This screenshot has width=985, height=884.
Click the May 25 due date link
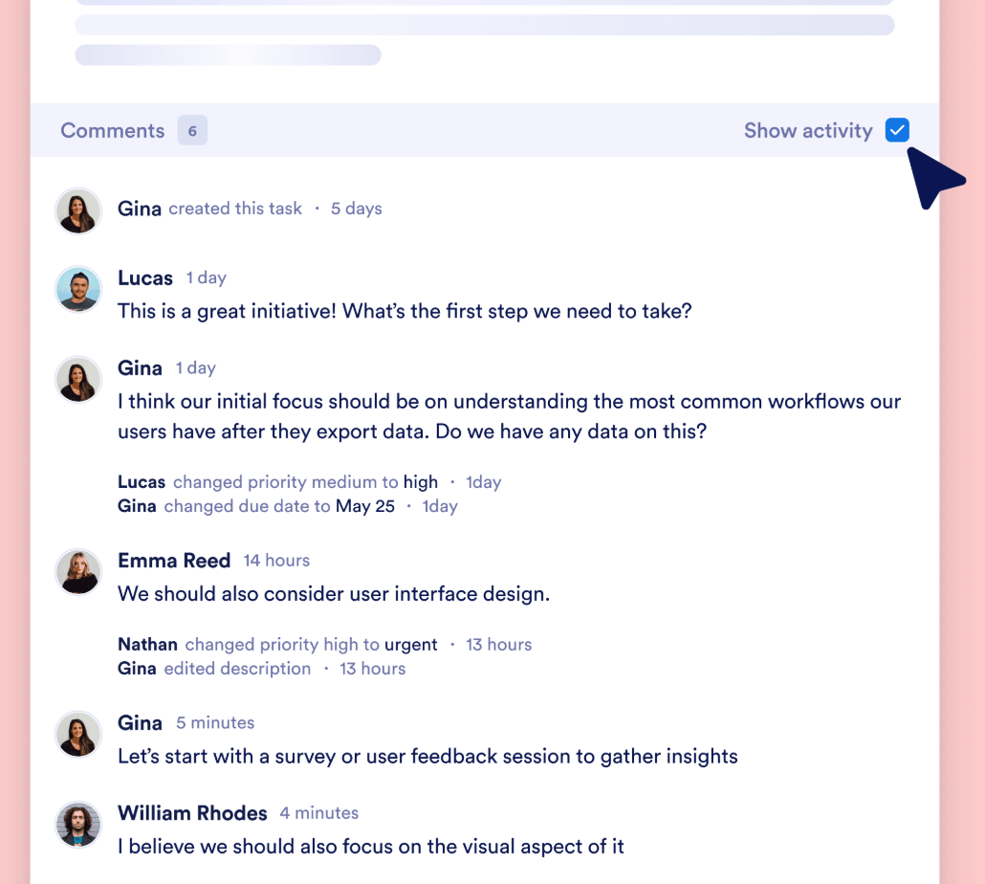tap(364, 505)
